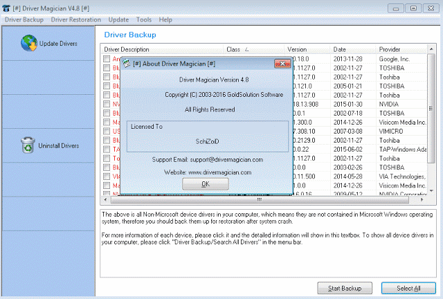Screen dimensions: 443x299
Task: Sort by the Date column header
Action: [x=352, y=49]
